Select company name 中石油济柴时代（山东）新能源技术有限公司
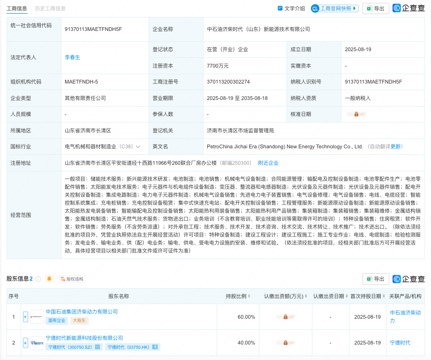 point(258,29)
